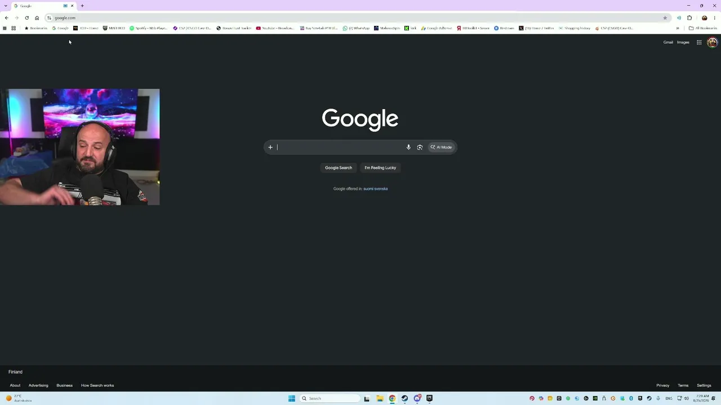This screenshot has width=721, height=405.
Task: Open the Twitter Home bookmark
Action: 536,28
